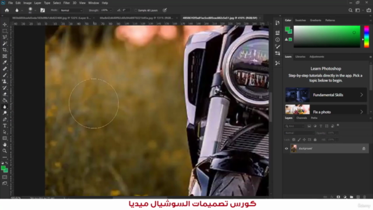Screen dimensions: 373x210
Task: Select the Blur tool in toolbar
Action: point(5,107)
